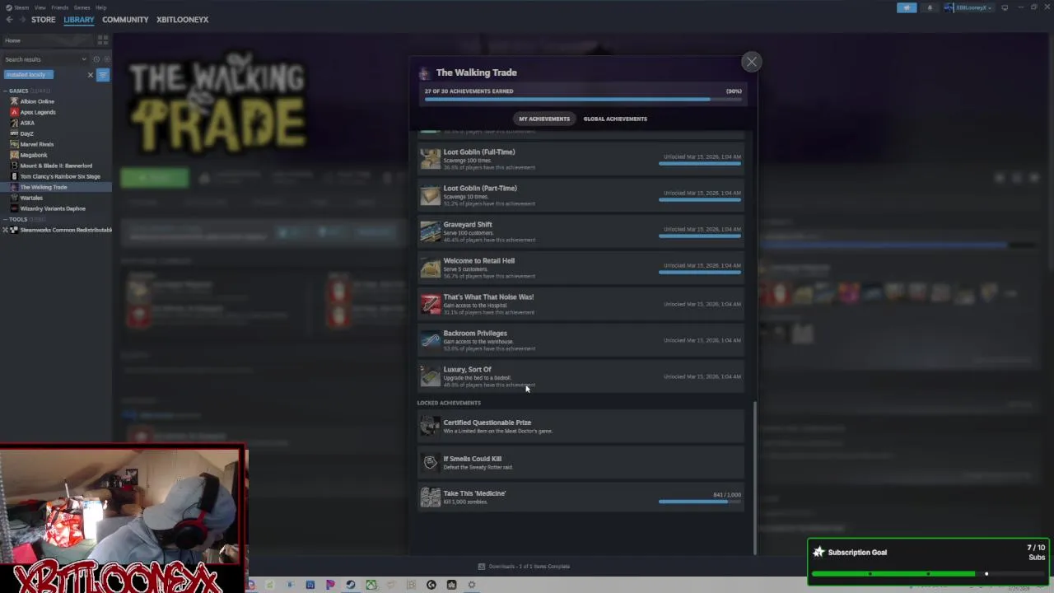
Task: Click the Take This 'Medicine' locked icon
Action: coord(430,497)
